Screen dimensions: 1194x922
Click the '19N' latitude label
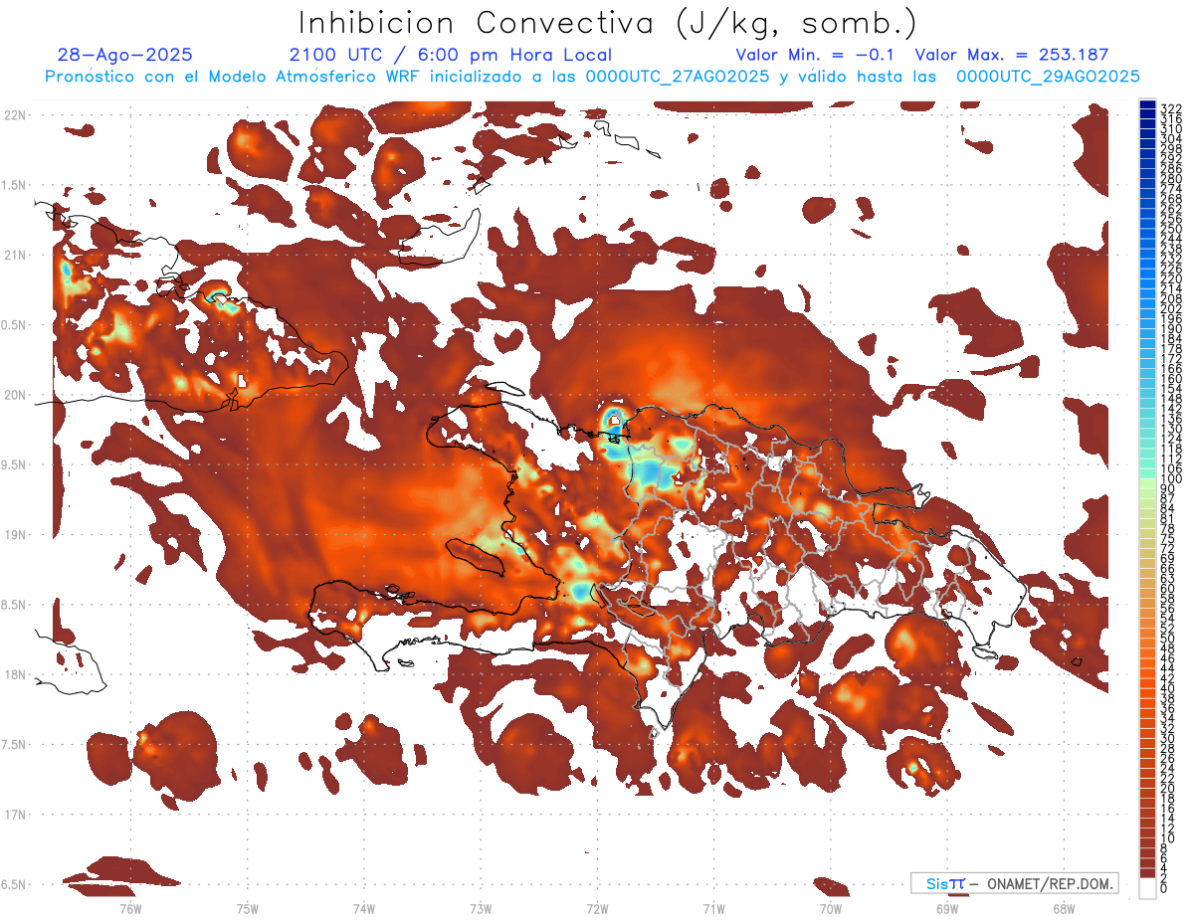pyautogui.click(x=14, y=535)
